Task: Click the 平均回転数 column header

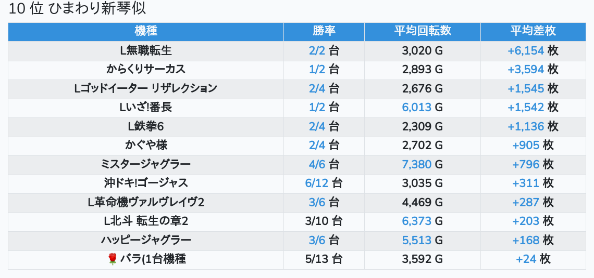Action: point(422,31)
